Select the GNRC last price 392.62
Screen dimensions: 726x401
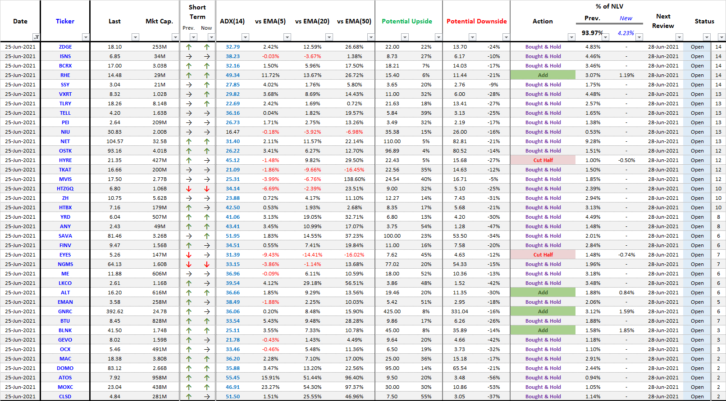click(x=114, y=311)
